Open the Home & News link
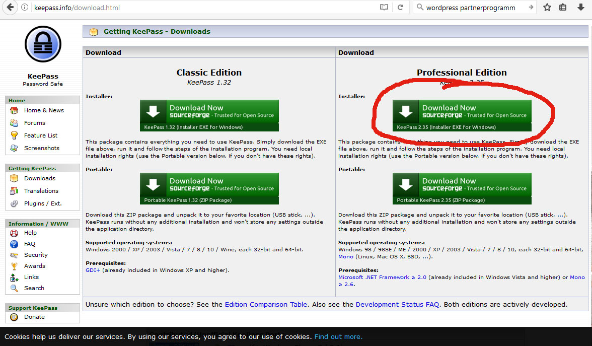The image size is (592, 346). click(44, 110)
